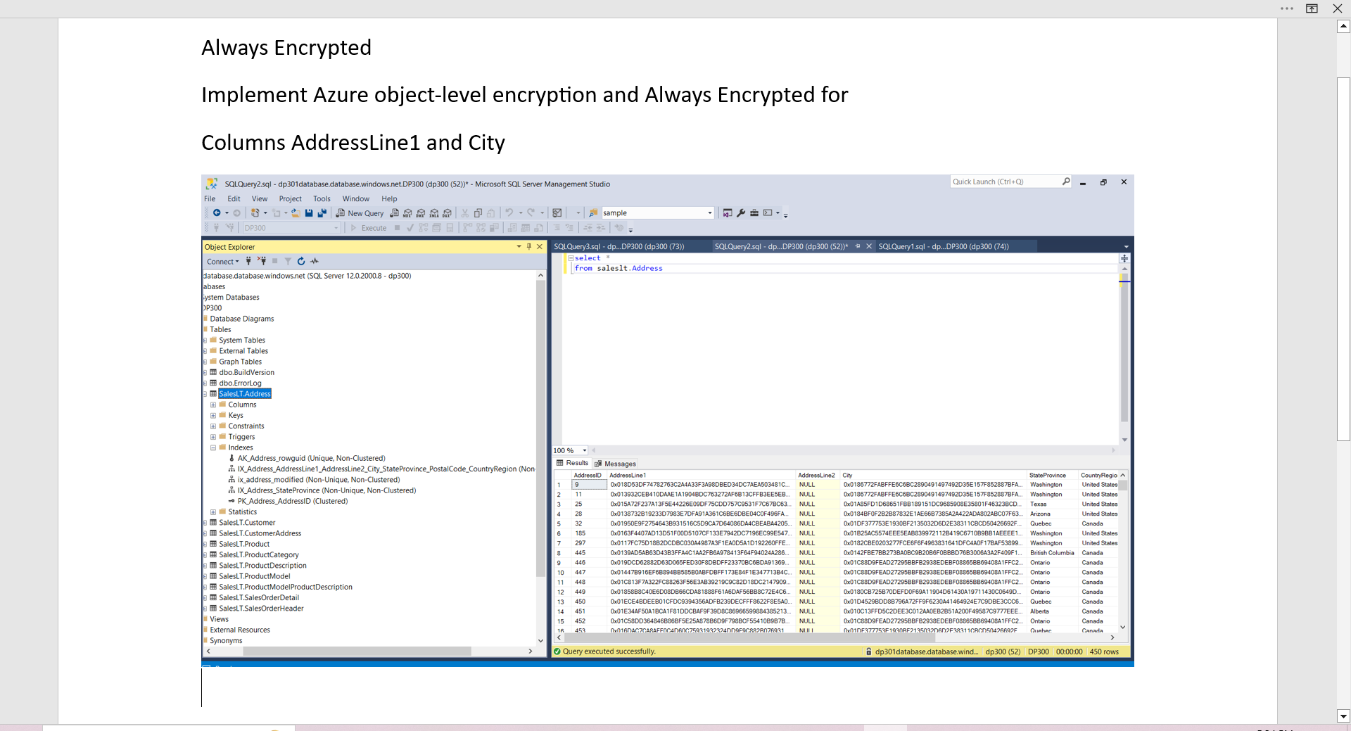Image resolution: width=1351 pixels, height=731 pixels.
Task: Click the Object Explorer horizontal scrollbar thumb
Action: 357,651
